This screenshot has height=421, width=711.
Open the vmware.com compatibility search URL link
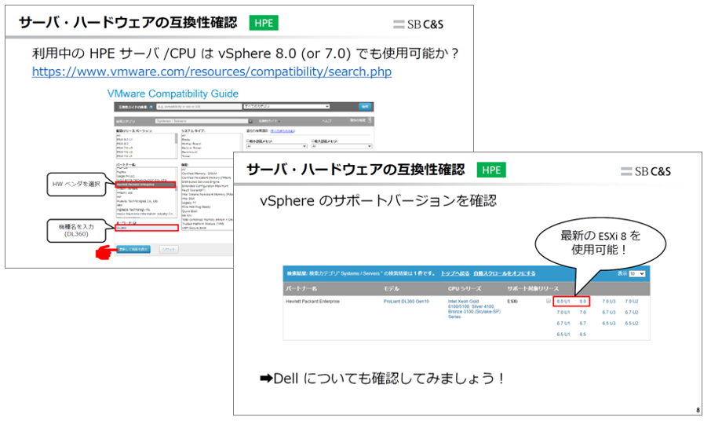click(212, 71)
